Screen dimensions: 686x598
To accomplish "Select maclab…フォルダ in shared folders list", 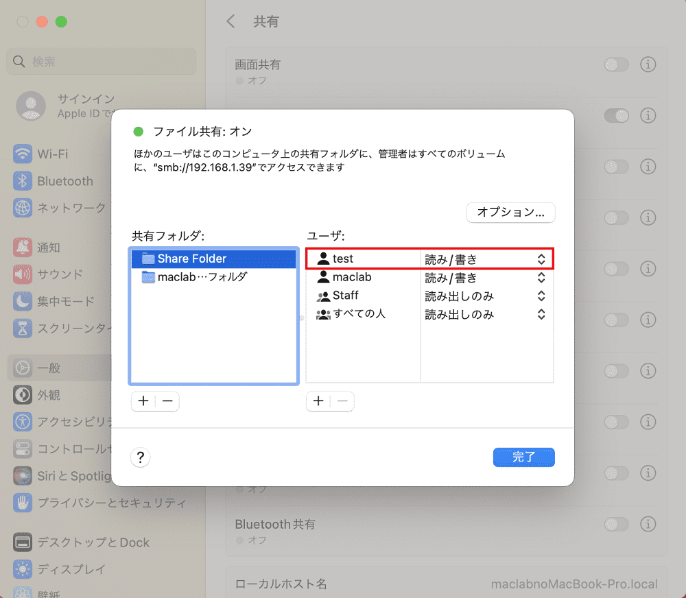I will click(213, 277).
